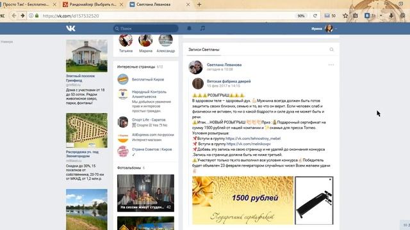Open the 'Страна Советов | Киров' page
The height and width of the screenshot is (230, 410).
pyautogui.click(x=152, y=149)
